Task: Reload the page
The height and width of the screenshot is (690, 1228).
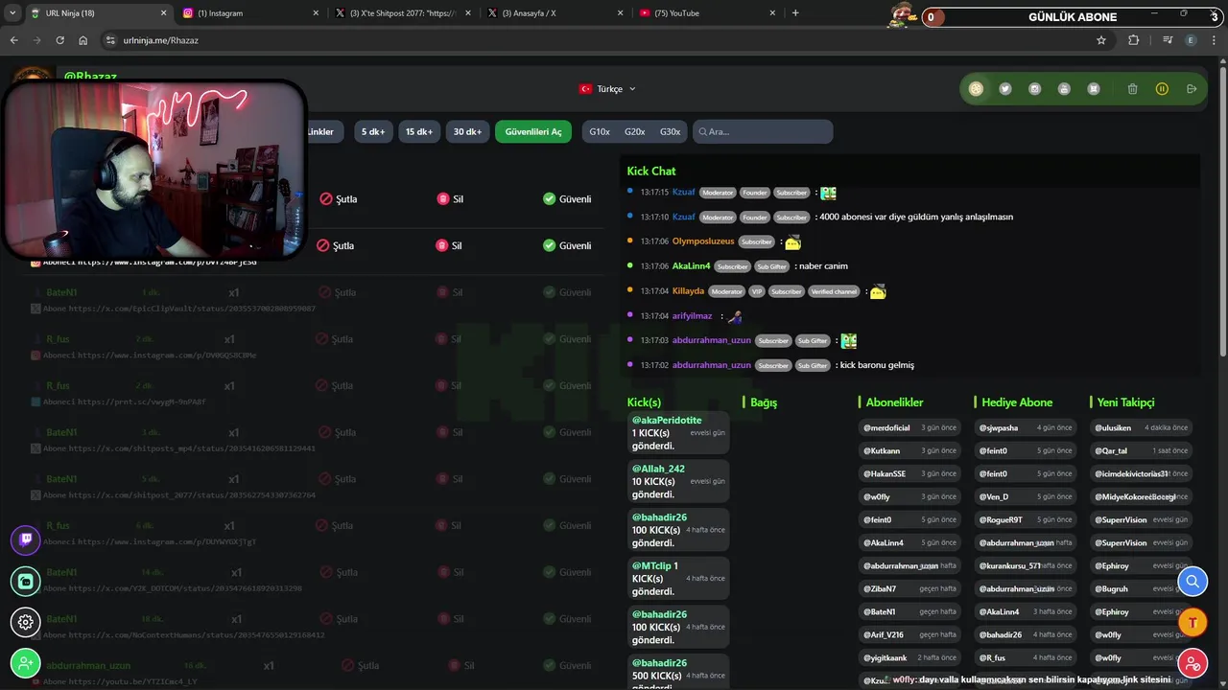Action: (59, 40)
